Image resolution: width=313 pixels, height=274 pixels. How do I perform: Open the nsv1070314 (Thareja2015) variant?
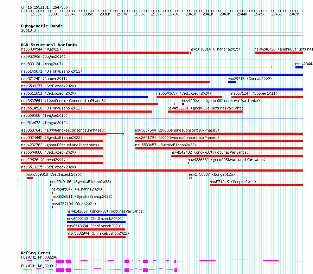pyautogui.click(x=215, y=49)
